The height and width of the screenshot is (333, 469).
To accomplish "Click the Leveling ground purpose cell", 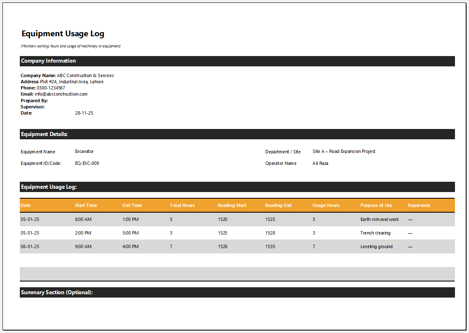I will tap(376, 246).
